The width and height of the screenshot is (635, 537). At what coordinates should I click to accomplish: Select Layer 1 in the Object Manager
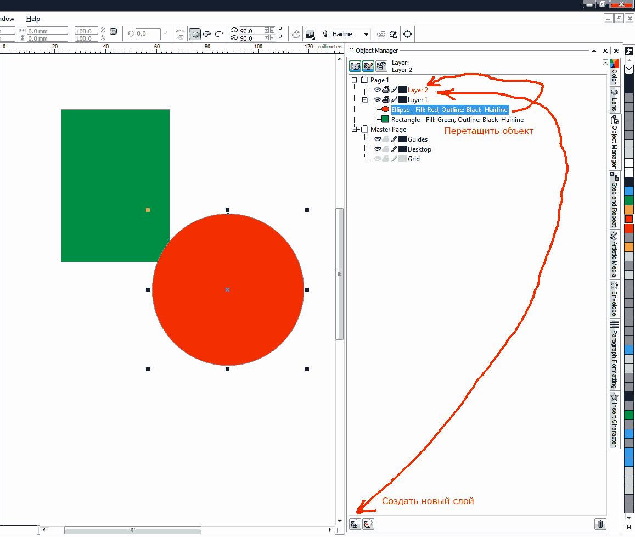(418, 100)
